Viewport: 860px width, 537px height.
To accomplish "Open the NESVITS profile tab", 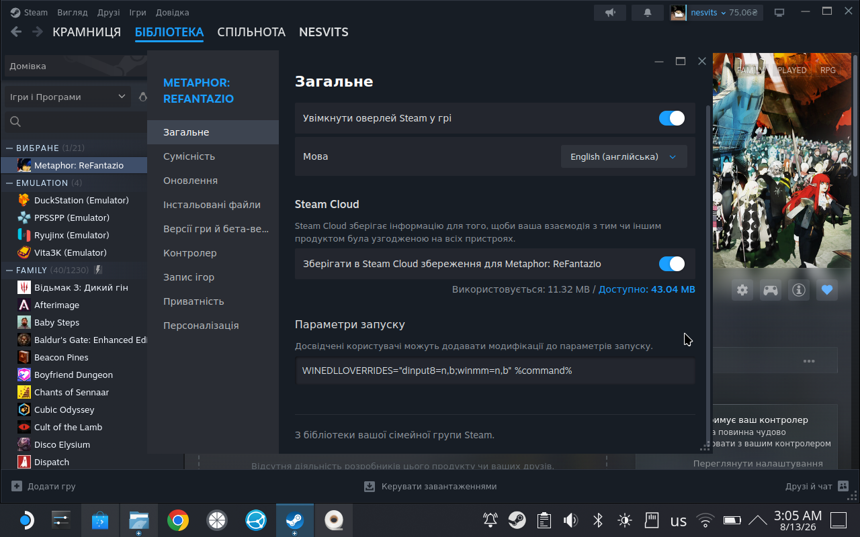I will [x=323, y=32].
